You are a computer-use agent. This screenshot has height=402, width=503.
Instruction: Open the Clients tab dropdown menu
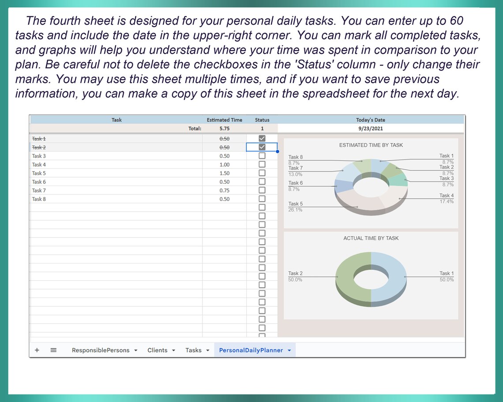tap(173, 350)
